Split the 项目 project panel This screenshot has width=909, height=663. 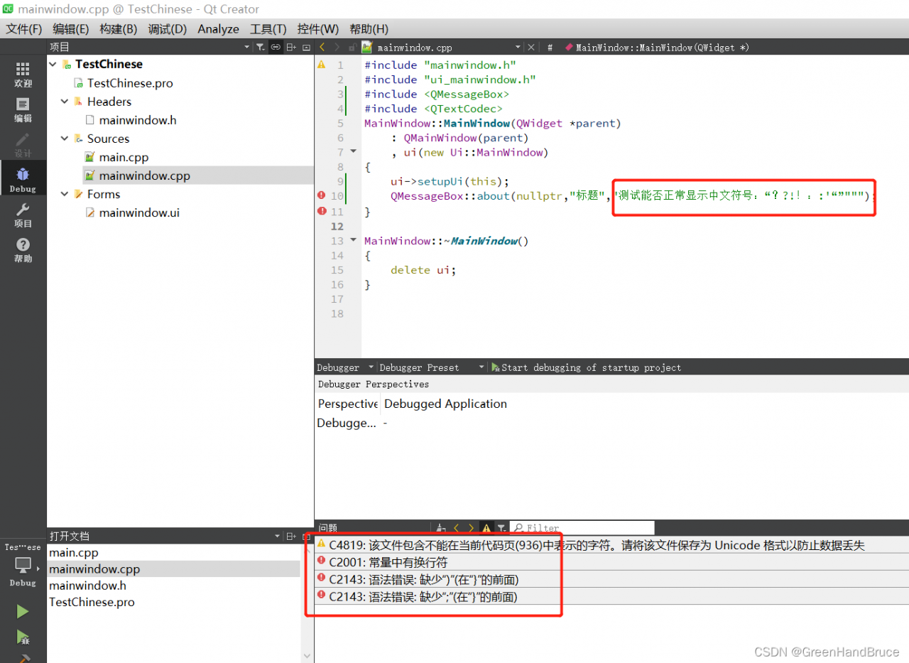pyautogui.click(x=291, y=47)
